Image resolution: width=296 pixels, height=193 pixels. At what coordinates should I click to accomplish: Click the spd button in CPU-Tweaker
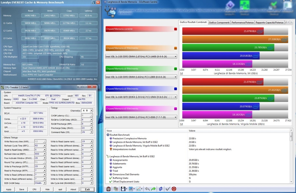(x=60, y=190)
